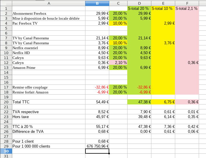Click the 'Cafeyn' cell in row 11
Image resolution: width=206 pixels, height=158 pixels.
(x=49, y=58)
